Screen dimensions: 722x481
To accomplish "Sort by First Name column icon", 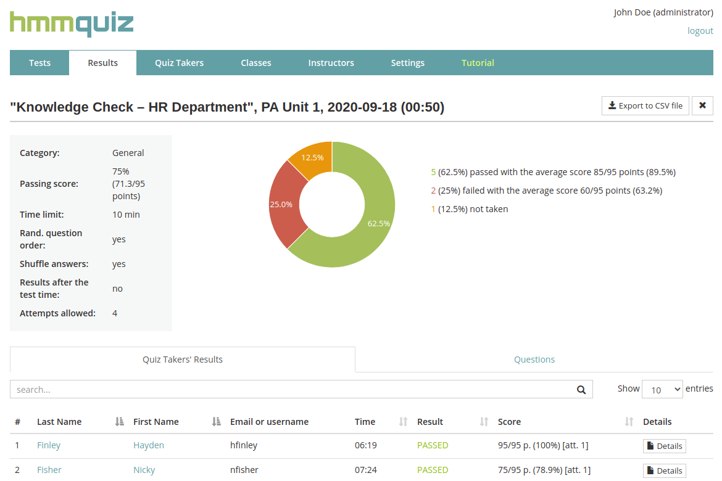I will [x=216, y=422].
